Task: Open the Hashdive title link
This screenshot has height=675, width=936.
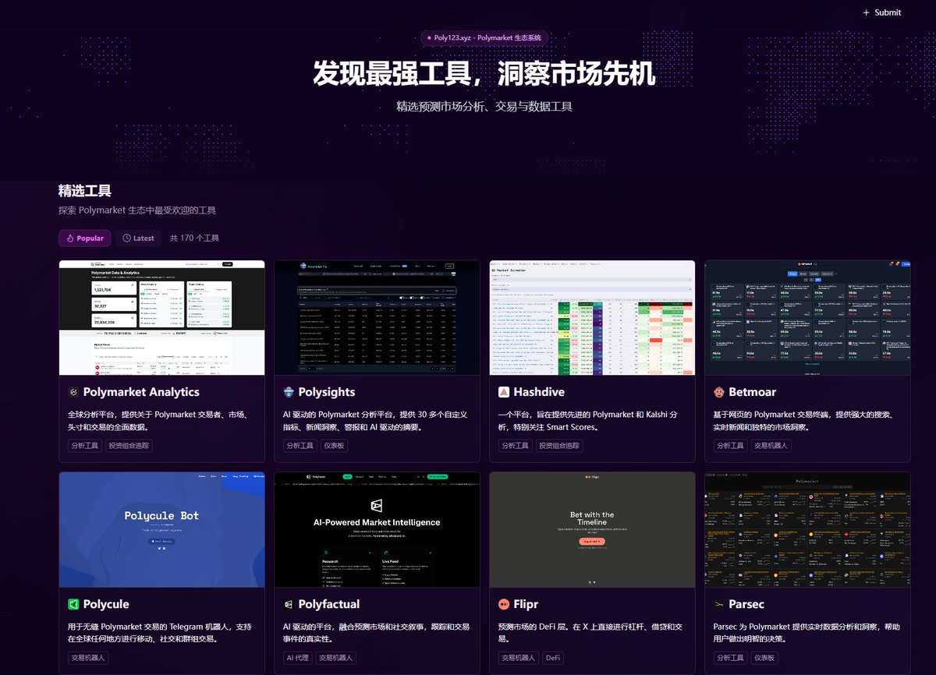Action: tap(539, 392)
